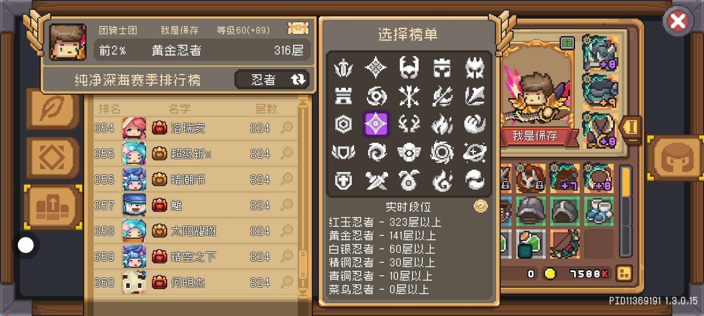Open the ticket icon in profile header

[298, 29]
